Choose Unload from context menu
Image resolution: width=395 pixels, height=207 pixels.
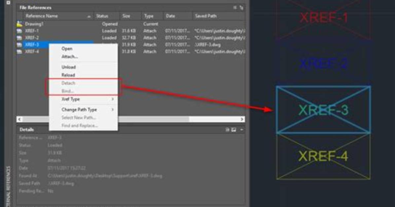tap(68, 67)
